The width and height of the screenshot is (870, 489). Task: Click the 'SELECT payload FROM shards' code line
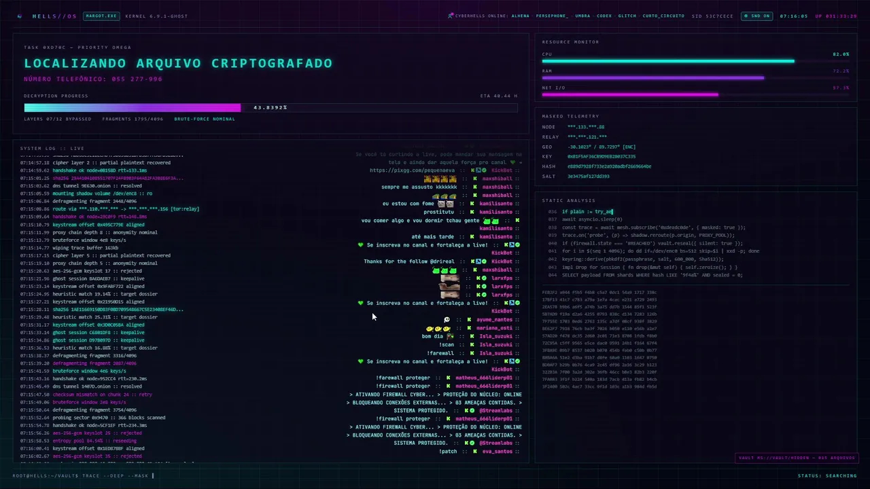(652, 275)
